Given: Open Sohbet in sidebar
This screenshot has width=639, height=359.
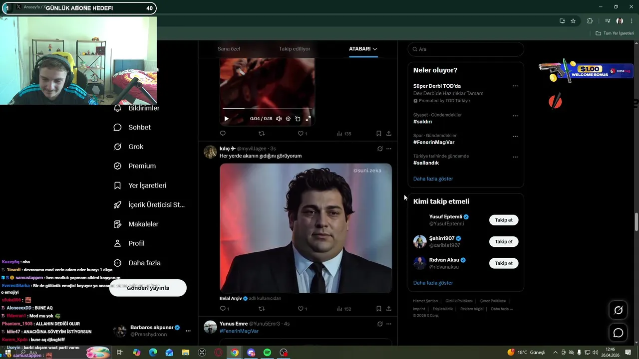Looking at the screenshot, I should (132, 127).
